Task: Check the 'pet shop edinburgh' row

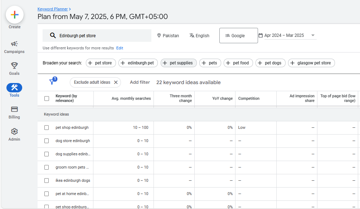Action: (47, 127)
